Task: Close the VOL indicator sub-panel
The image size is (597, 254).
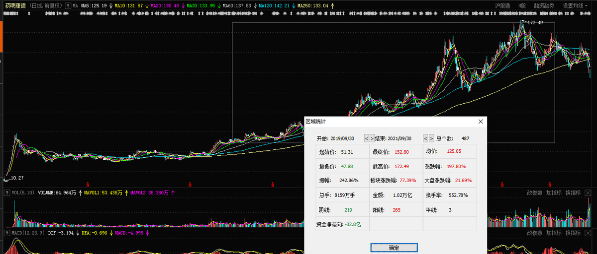Action: coord(588,192)
